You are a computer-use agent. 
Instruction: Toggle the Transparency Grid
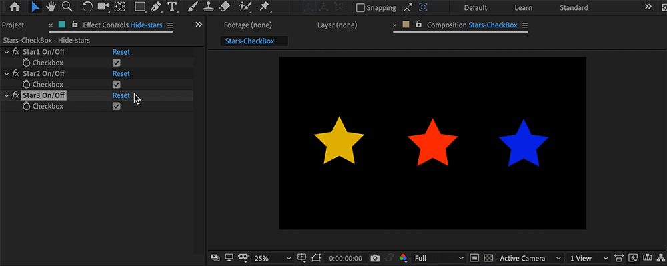click(489, 258)
